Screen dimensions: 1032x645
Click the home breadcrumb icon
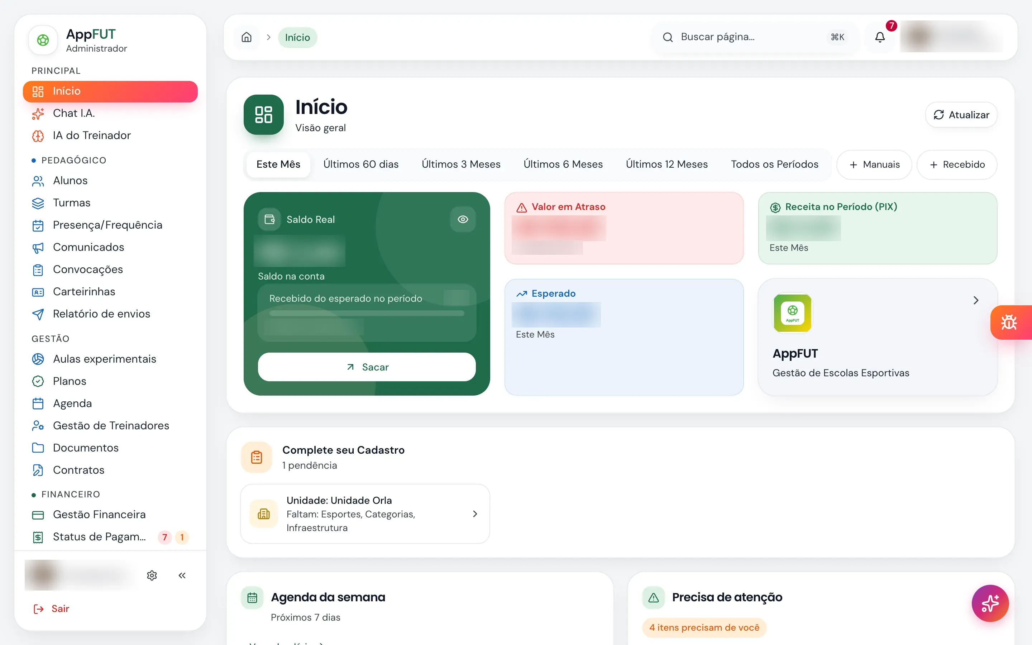[x=247, y=37]
